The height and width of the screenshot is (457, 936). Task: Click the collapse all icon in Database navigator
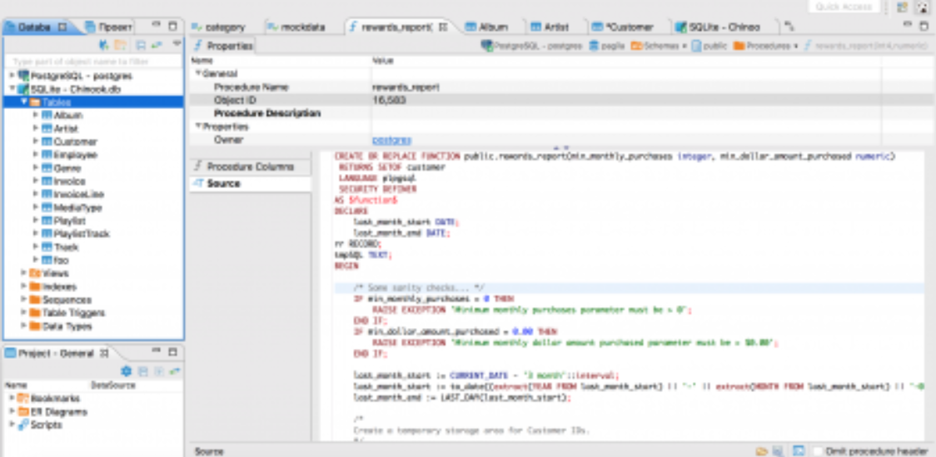point(141,45)
